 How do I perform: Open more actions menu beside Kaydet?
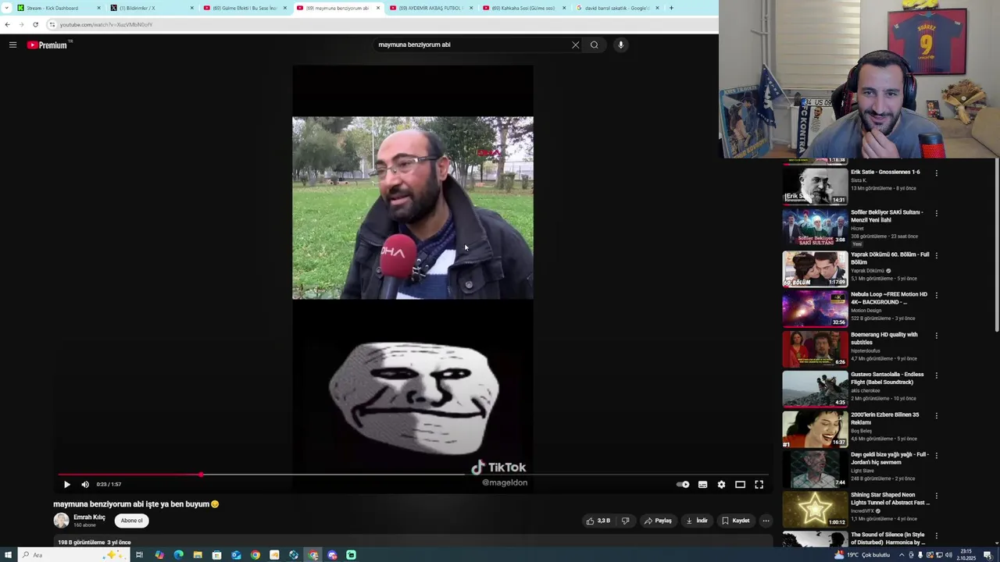766,521
